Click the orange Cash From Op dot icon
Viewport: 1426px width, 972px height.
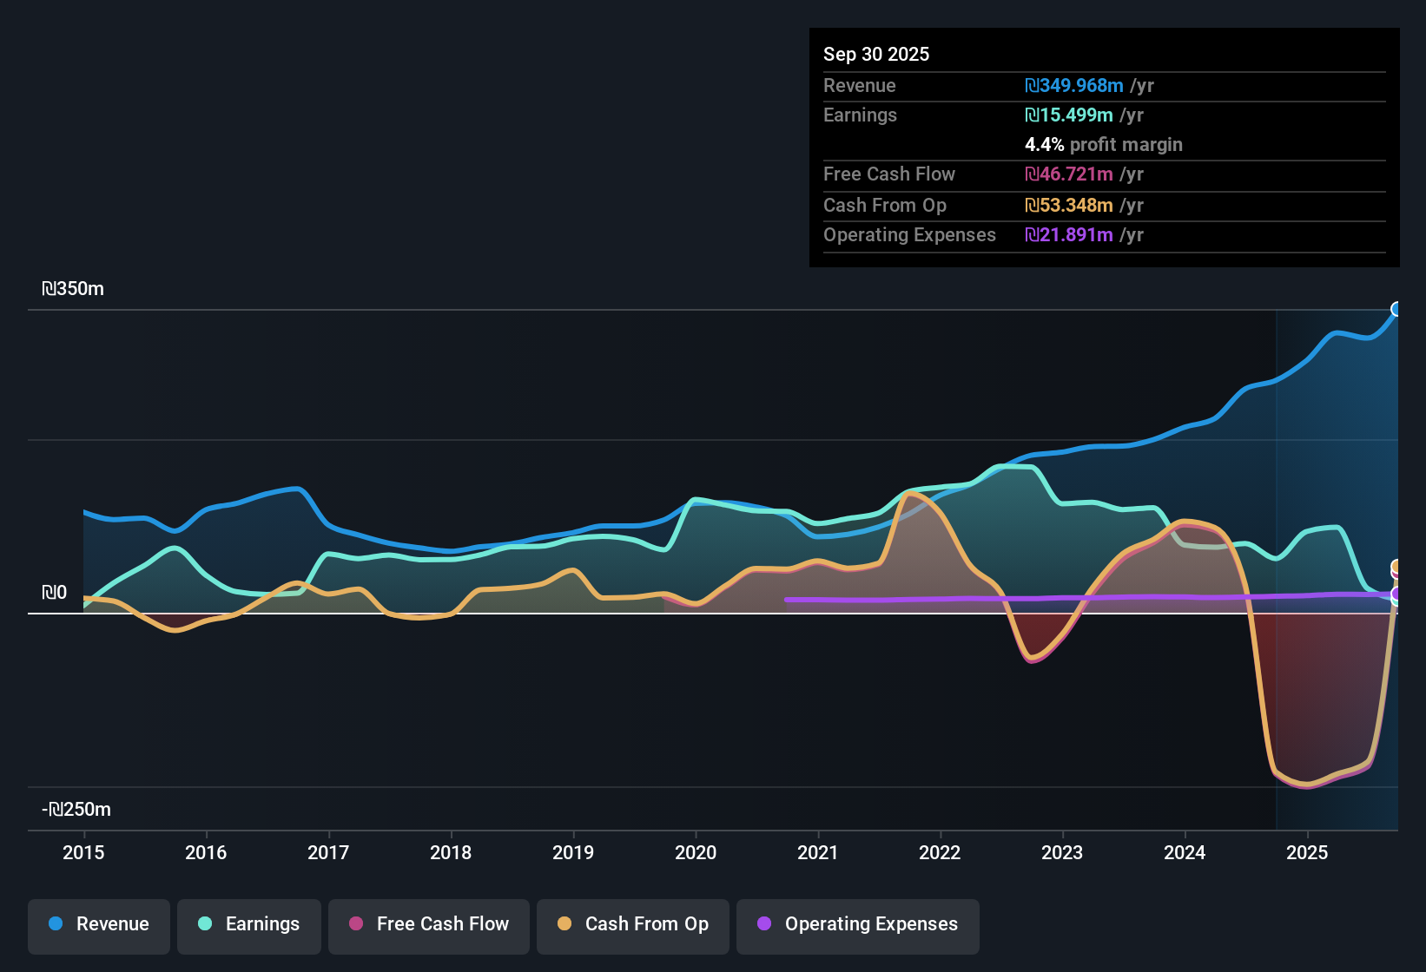565,924
